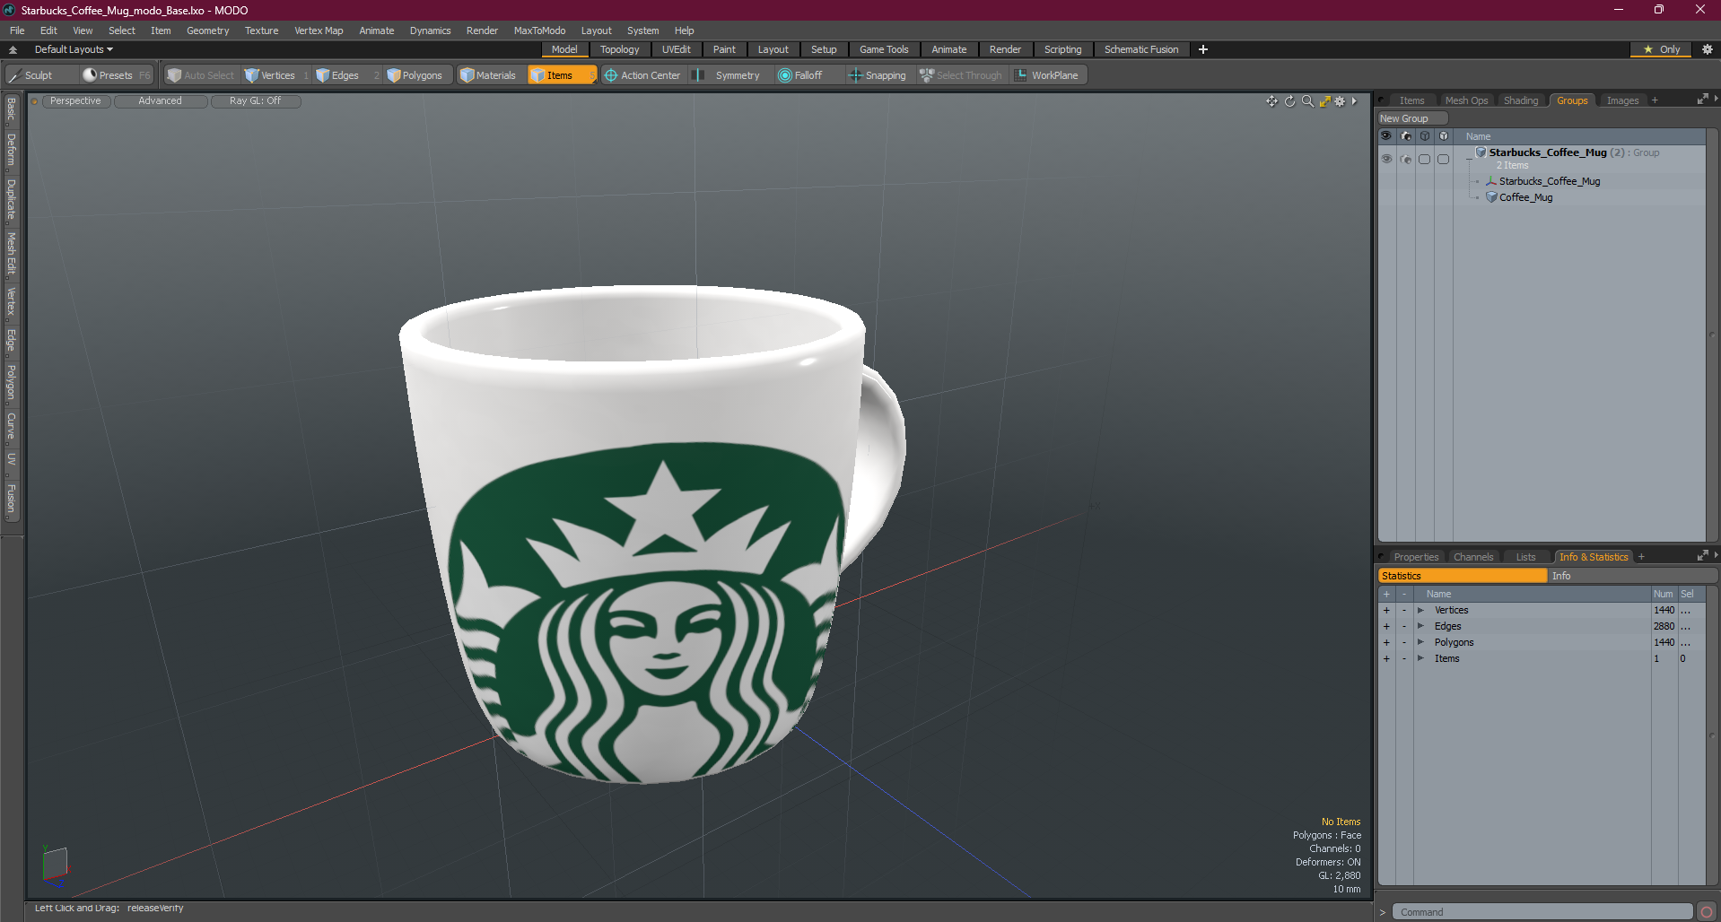The width and height of the screenshot is (1721, 922).
Task: Open the Default Layouts dropdown
Action: 74,49
